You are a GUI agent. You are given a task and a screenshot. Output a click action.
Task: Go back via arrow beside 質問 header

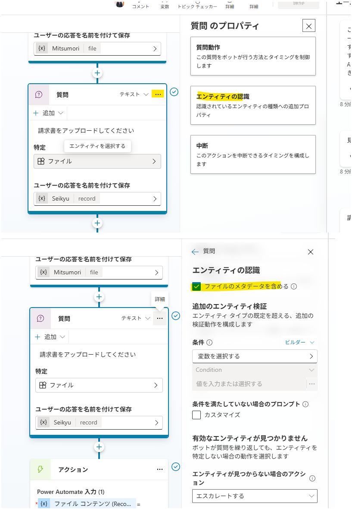[x=195, y=251]
